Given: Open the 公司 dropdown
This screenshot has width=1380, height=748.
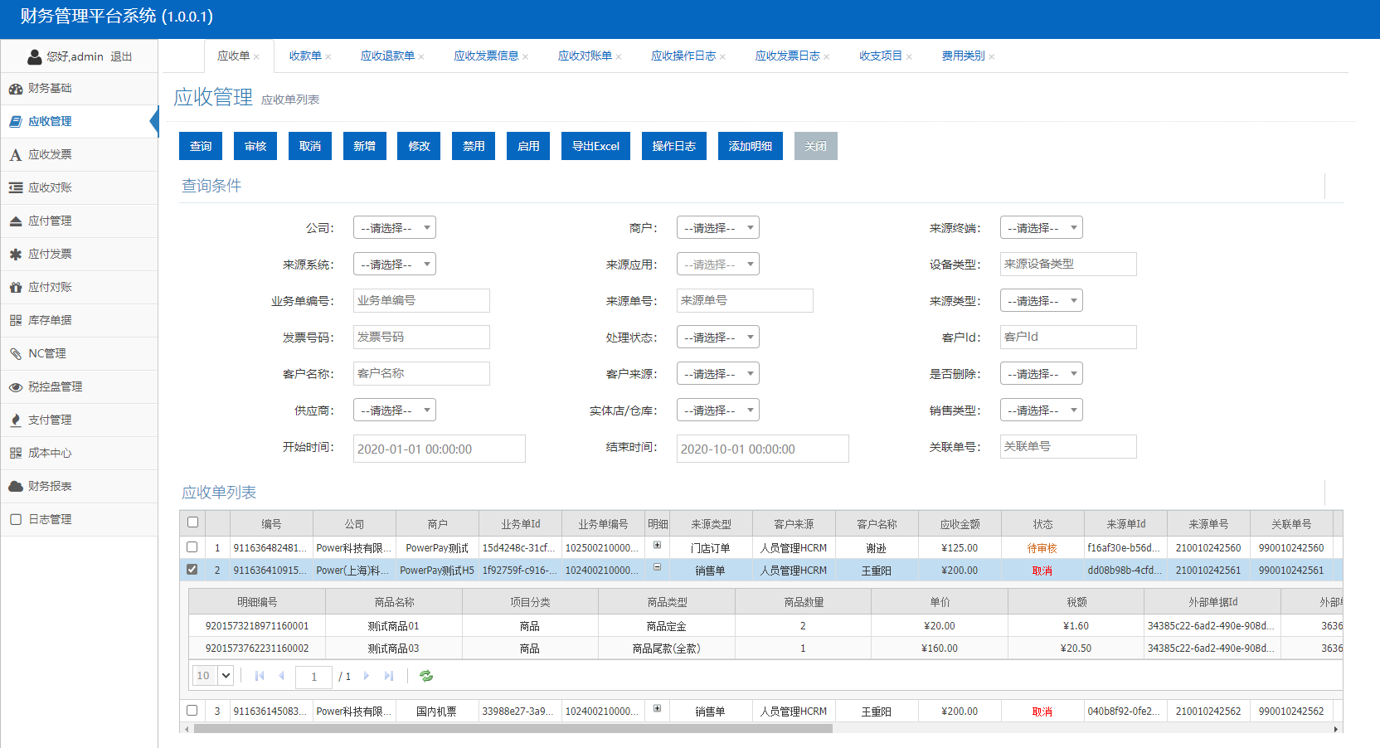Looking at the screenshot, I should pyautogui.click(x=394, y=228).
